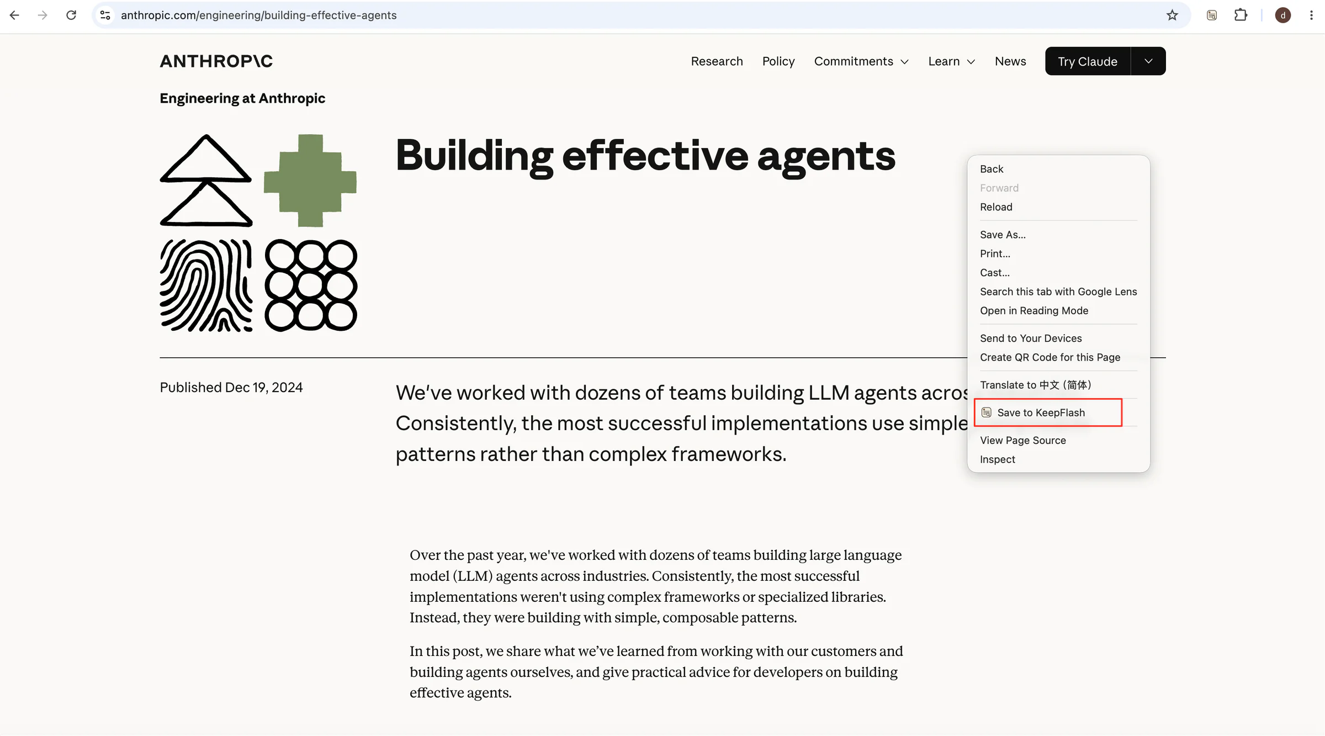This screenshot has height=736, width=1325.
Task: Open the News page link
Action: click(x=1010, y=61)
